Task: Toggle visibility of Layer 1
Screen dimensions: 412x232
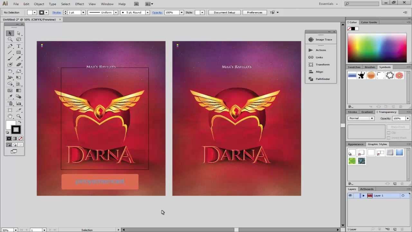Action: tap(350, 196)
